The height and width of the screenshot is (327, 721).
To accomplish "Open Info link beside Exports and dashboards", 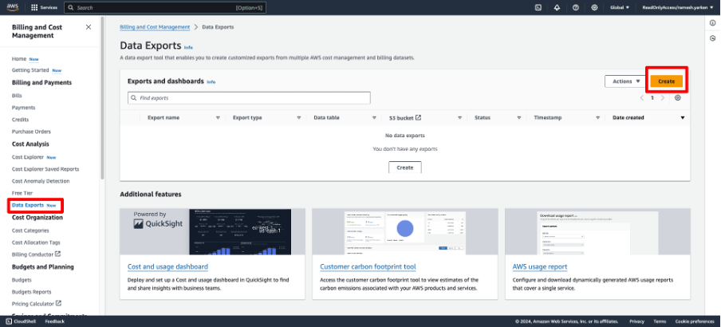I will point(211,82).
